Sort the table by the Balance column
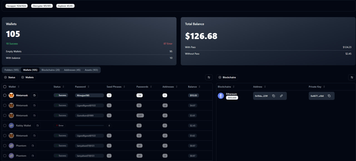Viewport: 356px width, 161px height. pos(194,87)
